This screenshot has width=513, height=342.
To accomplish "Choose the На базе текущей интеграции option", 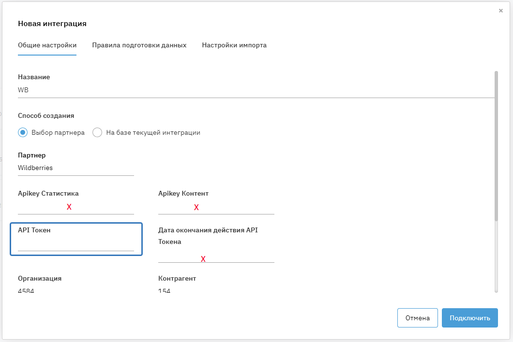I will (x=97, y=132).
